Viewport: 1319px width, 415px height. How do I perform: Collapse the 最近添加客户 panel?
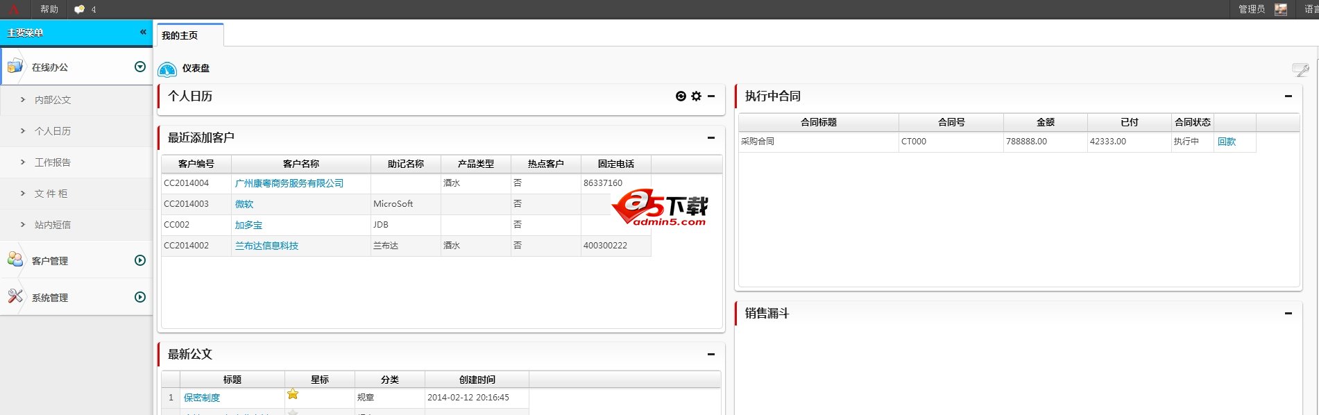point(711,138)
